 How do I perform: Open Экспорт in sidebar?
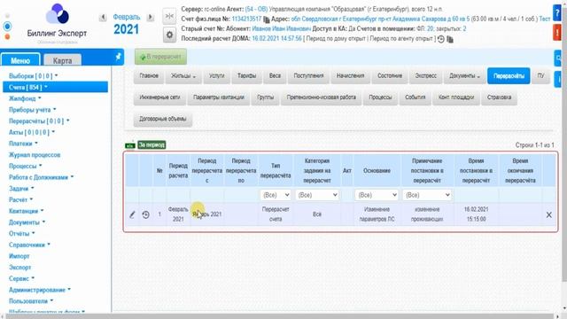pos(19,268)
